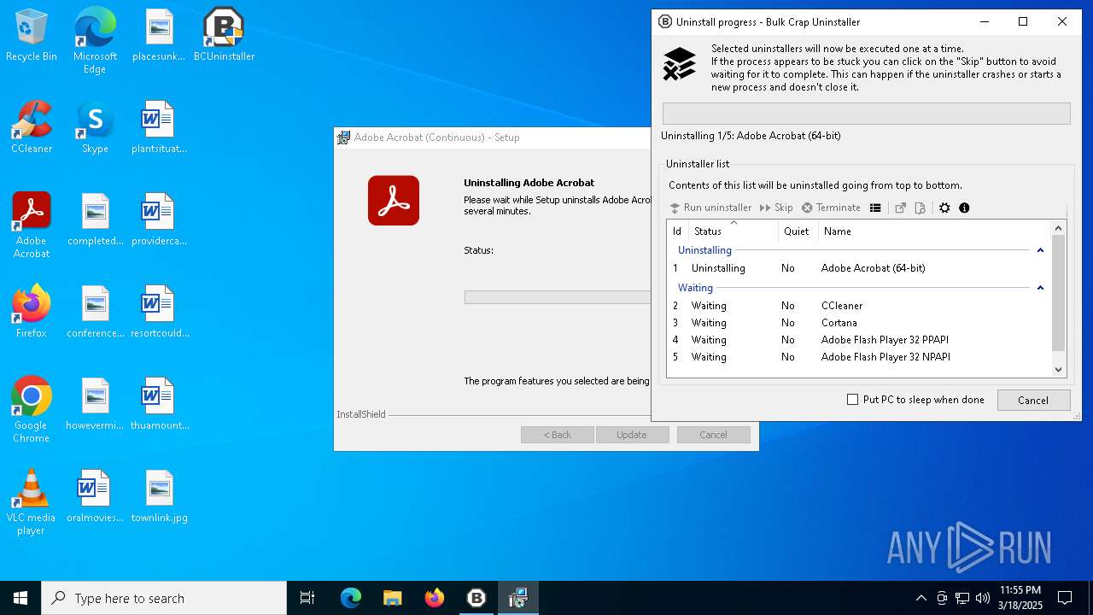Open BCUninstaller desktop shortcut

click(224, 36)
